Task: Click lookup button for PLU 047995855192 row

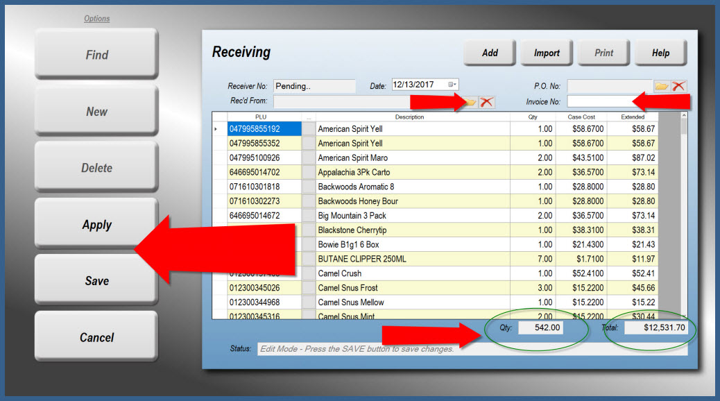Action: (309, 129)
